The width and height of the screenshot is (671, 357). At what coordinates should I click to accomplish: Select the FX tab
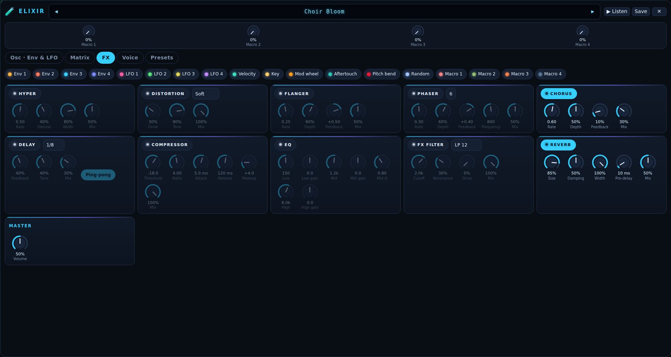(106, 58)
